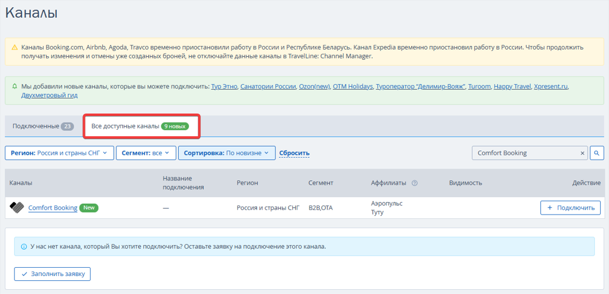609x294 pixels.
Task: Open the Сортировка dropdown
Action: 227,153
